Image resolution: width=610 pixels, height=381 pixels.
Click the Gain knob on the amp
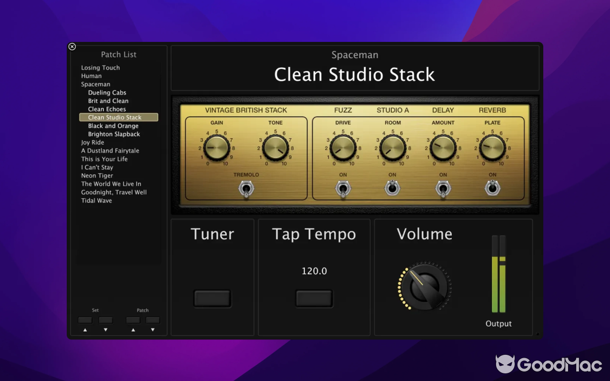(217, 148)
